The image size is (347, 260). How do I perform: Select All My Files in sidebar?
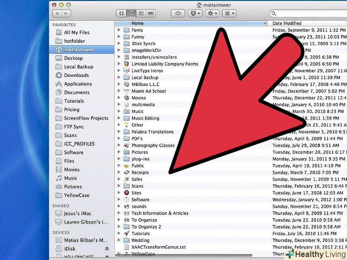[77, 32]
